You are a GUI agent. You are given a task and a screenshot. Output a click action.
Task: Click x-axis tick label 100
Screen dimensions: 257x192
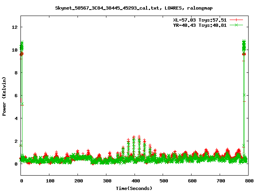point(50,181)
